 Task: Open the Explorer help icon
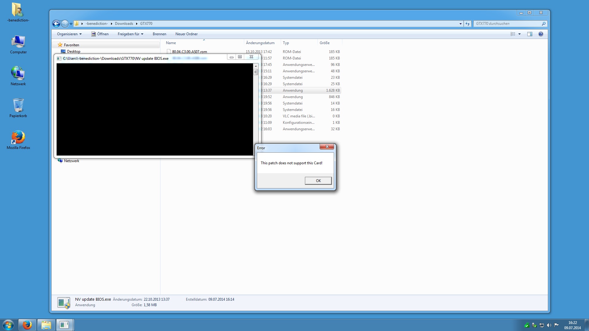(541, 34)
